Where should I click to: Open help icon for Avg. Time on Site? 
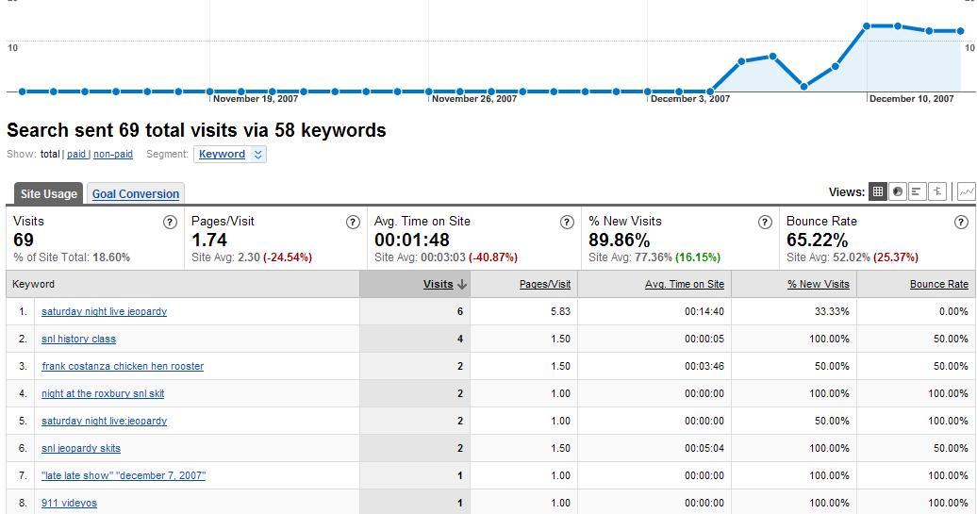567,223
